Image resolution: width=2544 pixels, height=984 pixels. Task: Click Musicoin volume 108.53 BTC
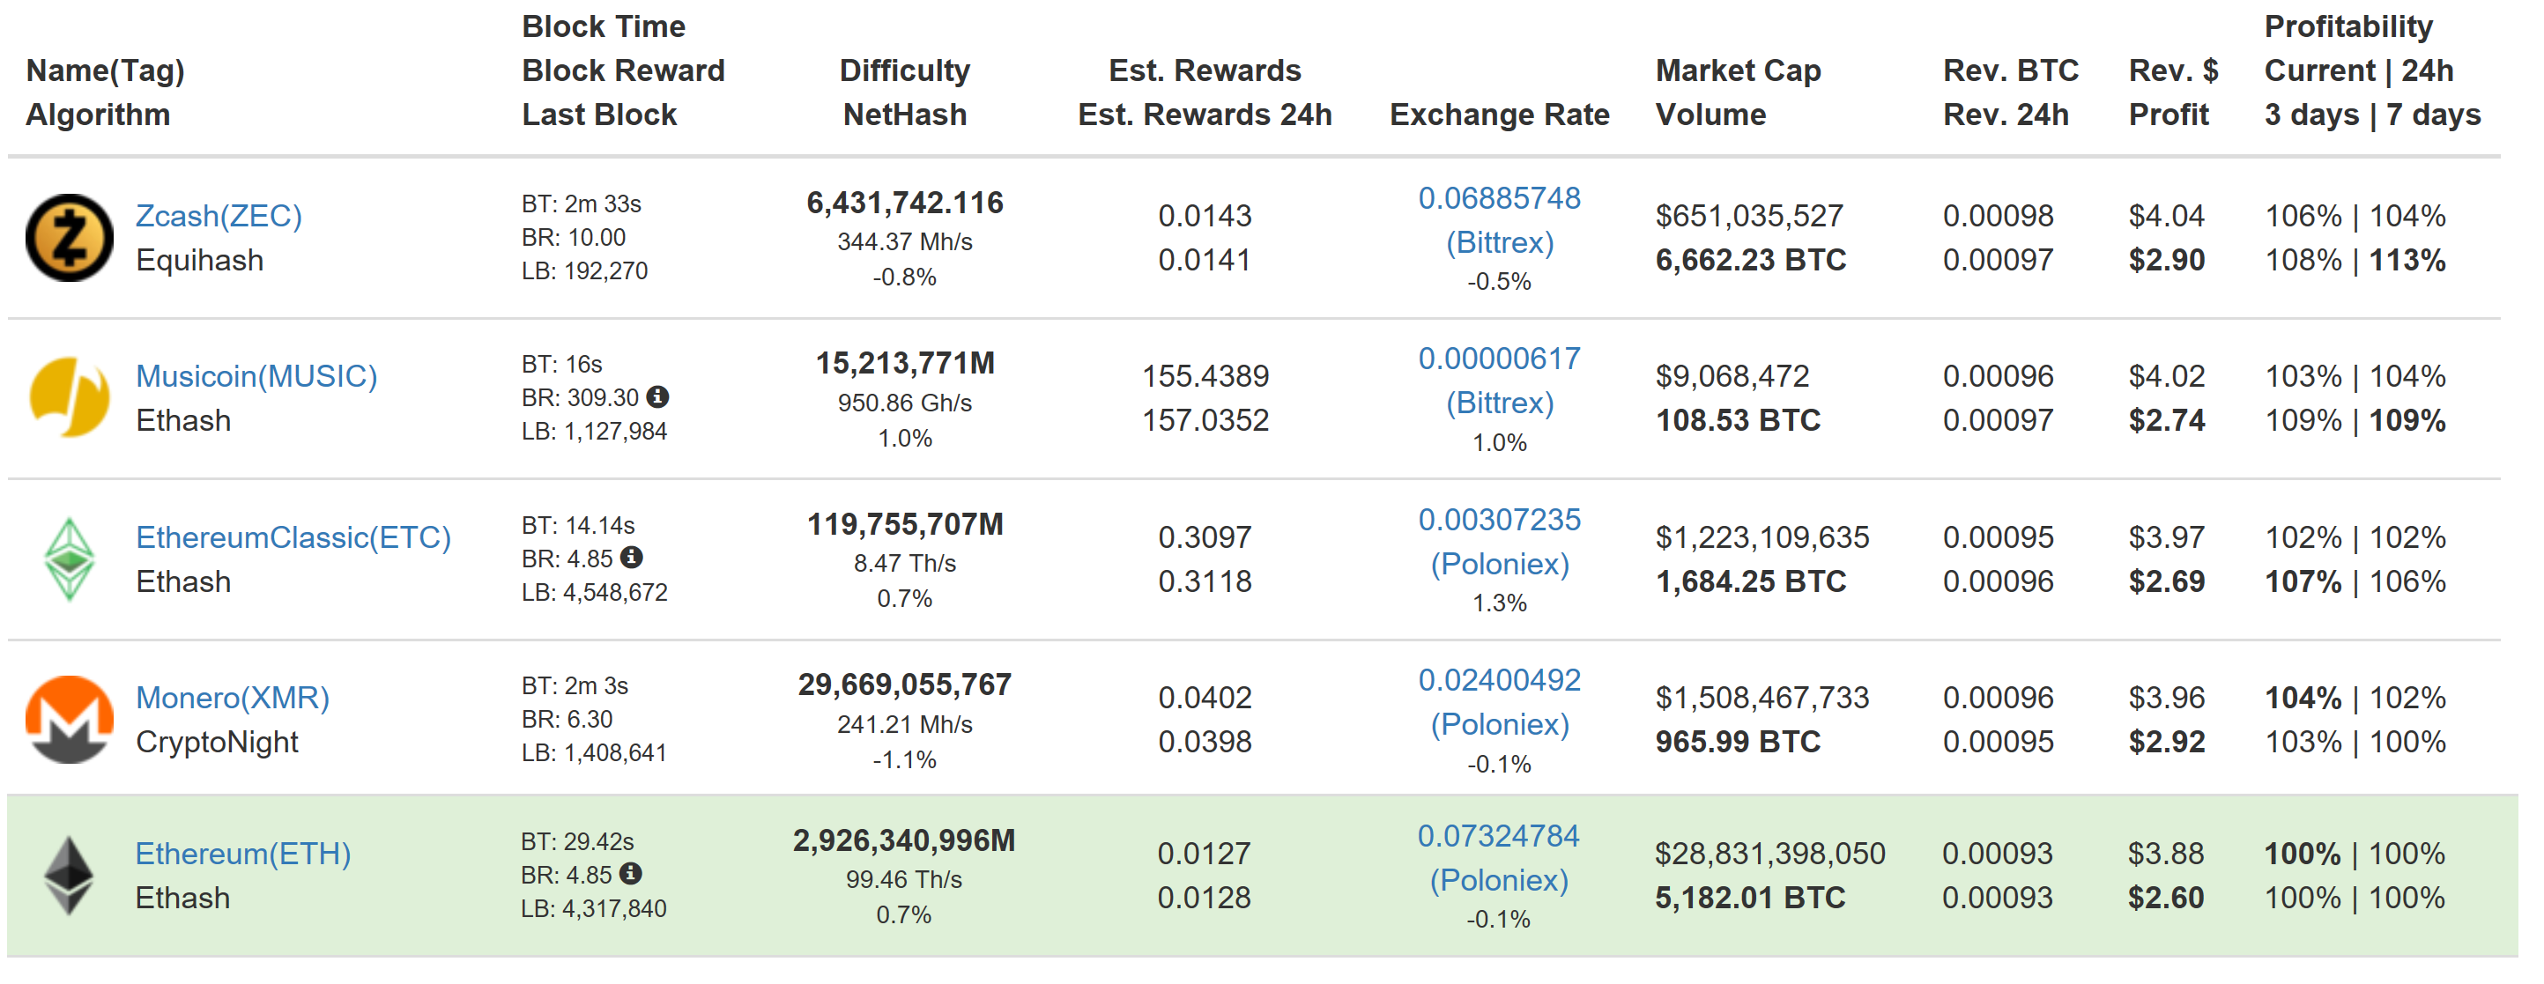[x=1738, y=421]
